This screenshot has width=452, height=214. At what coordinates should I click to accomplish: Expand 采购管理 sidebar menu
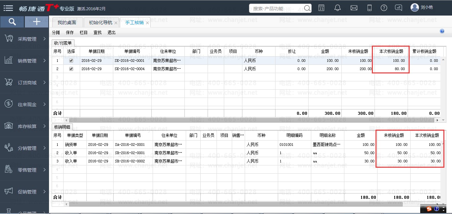coord(25,39)
